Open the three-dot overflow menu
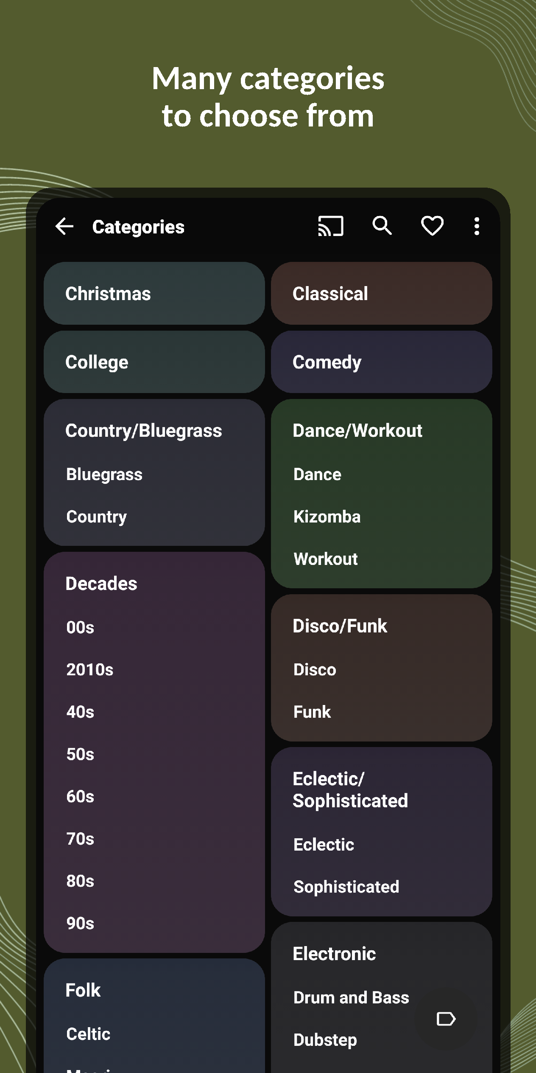536x1073 pixels. (x=477, y=226)
